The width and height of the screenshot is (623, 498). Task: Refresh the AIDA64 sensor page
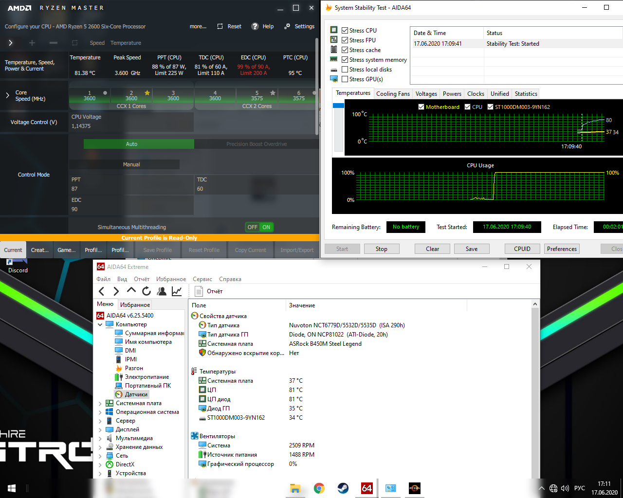(x=147, y=291)
